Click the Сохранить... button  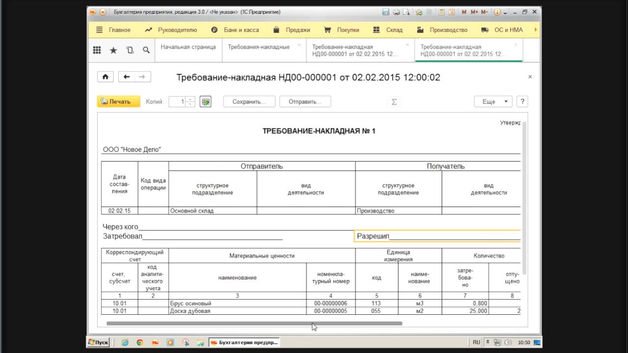249,101
